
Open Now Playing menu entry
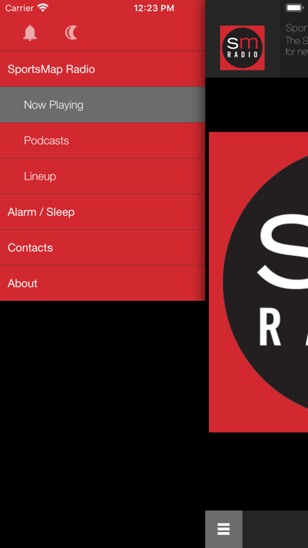tap(103, 105)
